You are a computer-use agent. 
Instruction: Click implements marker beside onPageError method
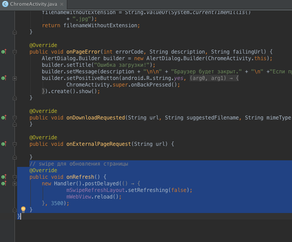click(4, 52)
